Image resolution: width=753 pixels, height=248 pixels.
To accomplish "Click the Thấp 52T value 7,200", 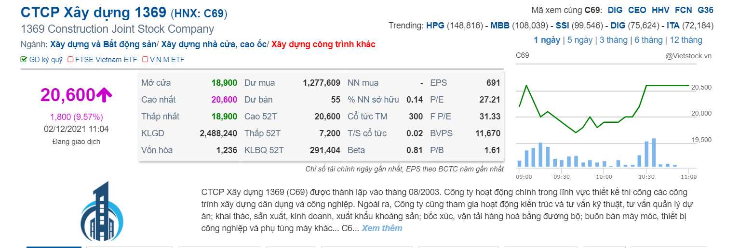I will (x=330, y=133).
